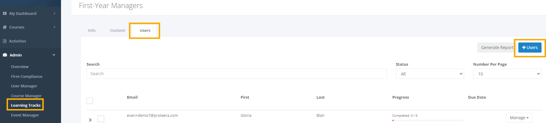Tick the select-all users checkbox
Image resolution: width=546 pixels, height=123 pixels.
tap(90, 101)
